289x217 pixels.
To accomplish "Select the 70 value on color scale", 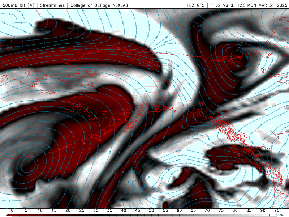I will click(207, 210).
